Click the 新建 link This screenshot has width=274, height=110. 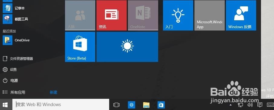(x=54, y=92)
